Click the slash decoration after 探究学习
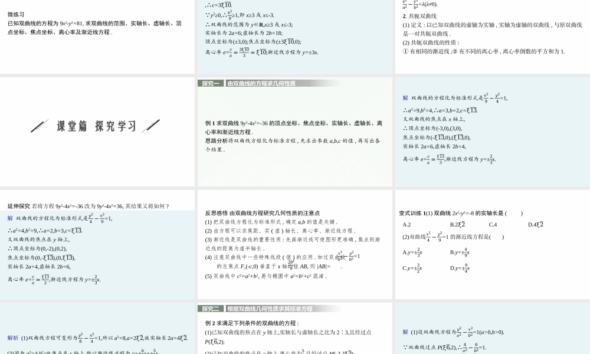This screenshot has width=590, height=354. 150,125
